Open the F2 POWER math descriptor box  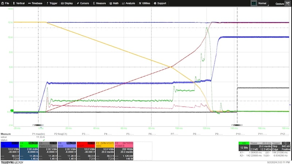124,151
